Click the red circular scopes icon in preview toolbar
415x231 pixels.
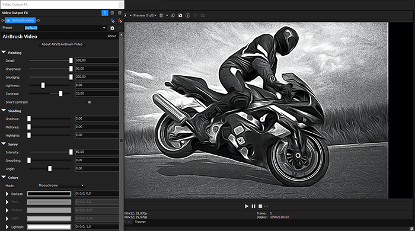(188, 15)
